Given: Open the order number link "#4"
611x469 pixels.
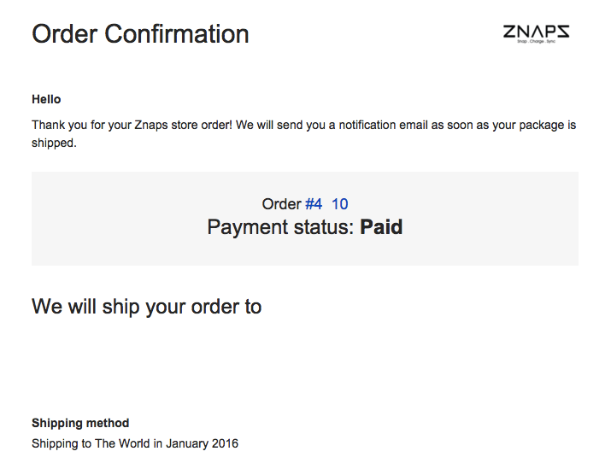Looking at the screenshot, I should coord(314,204).
